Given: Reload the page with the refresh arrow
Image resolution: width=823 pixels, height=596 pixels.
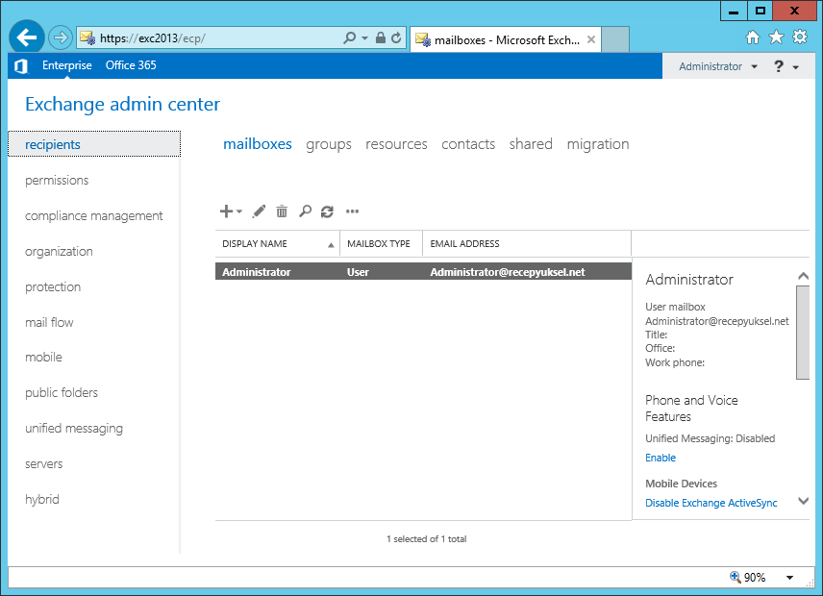Looking at the screenshot, I should pyautogui.click(x=396, y=37).
